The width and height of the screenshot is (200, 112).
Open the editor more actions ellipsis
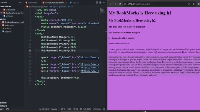[104, 3]
